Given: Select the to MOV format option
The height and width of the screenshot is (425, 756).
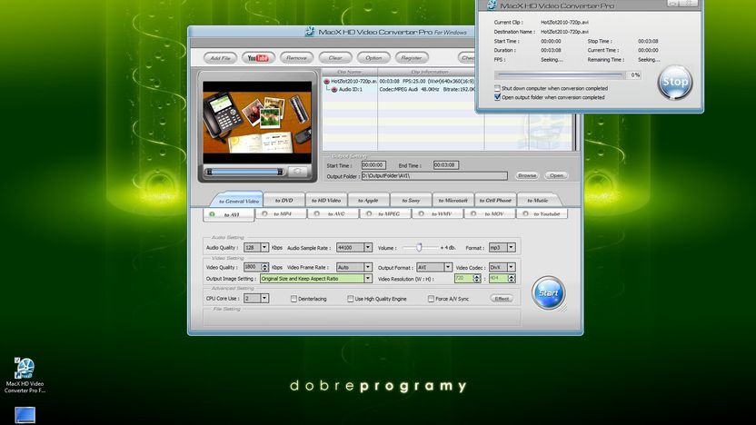Looking at the screenshot, I should 490,214.
